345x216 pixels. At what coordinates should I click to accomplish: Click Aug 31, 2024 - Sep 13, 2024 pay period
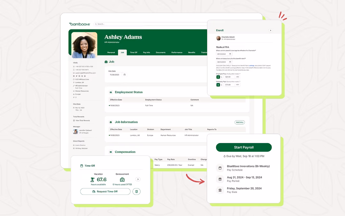pyautogui.click(x=244, y=177)
